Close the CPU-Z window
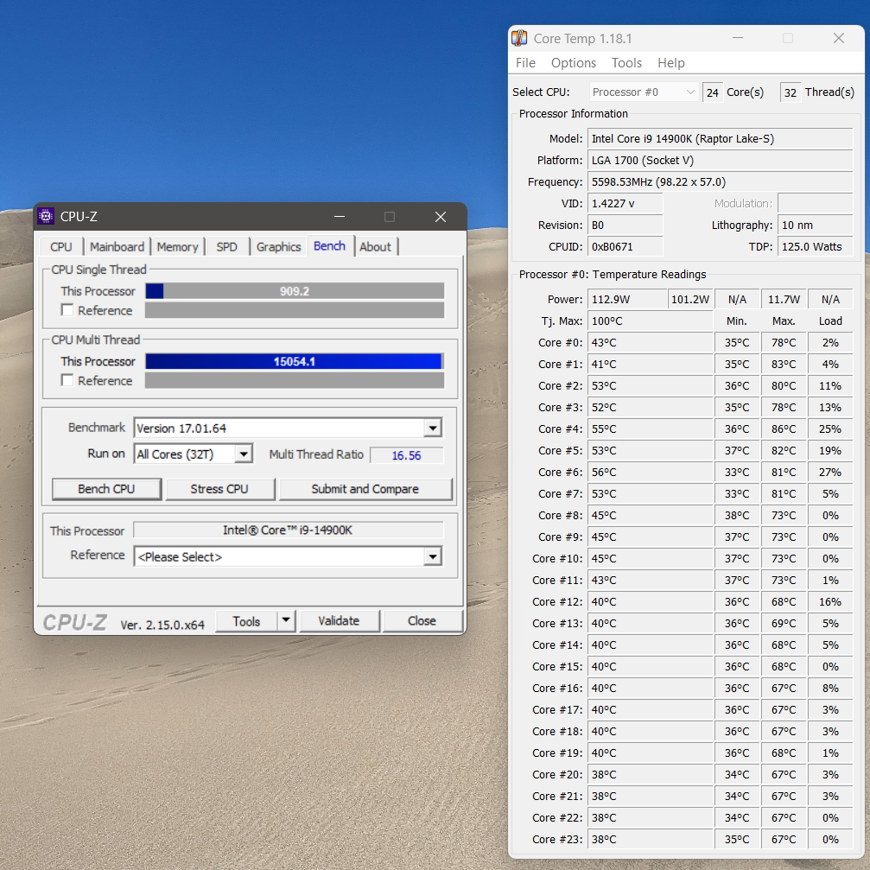This screenshot has width=870, height=870. tap(441, 217)
